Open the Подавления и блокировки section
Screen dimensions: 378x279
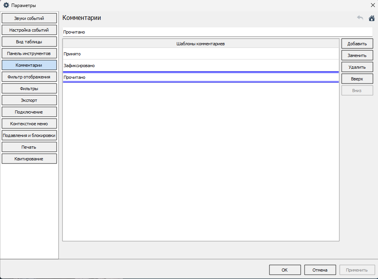[29, 135]
